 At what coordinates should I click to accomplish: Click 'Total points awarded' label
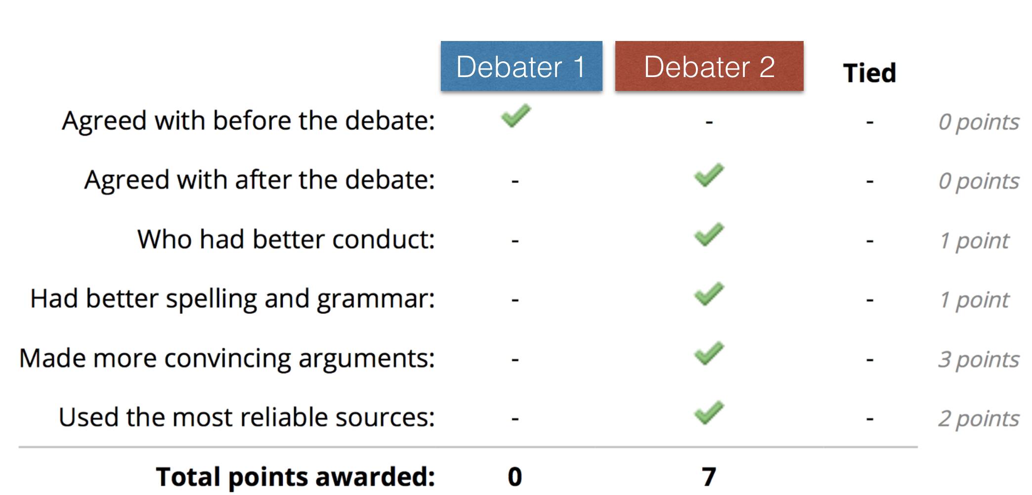point(296,477)
